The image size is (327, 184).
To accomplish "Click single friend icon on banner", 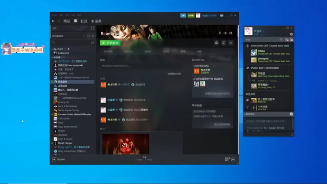I will click(x=220, y=33).
